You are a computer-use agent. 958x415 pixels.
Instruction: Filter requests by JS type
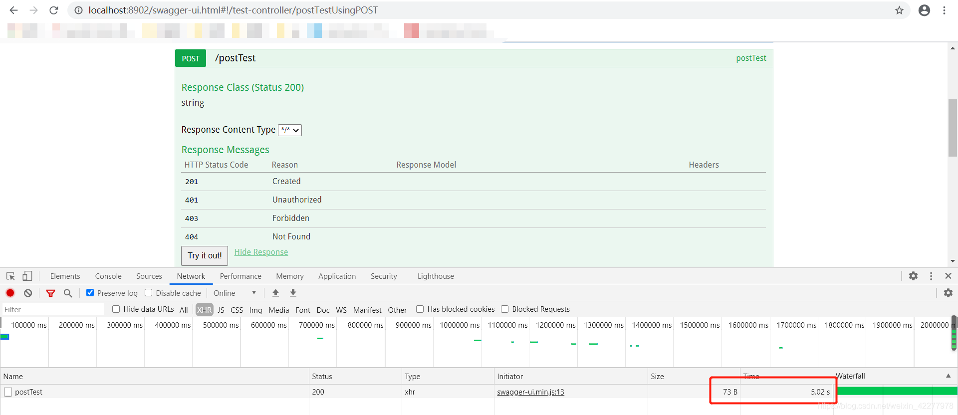[x=221, y=310]
